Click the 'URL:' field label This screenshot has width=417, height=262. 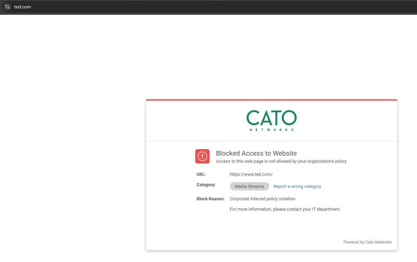[201, 174]
